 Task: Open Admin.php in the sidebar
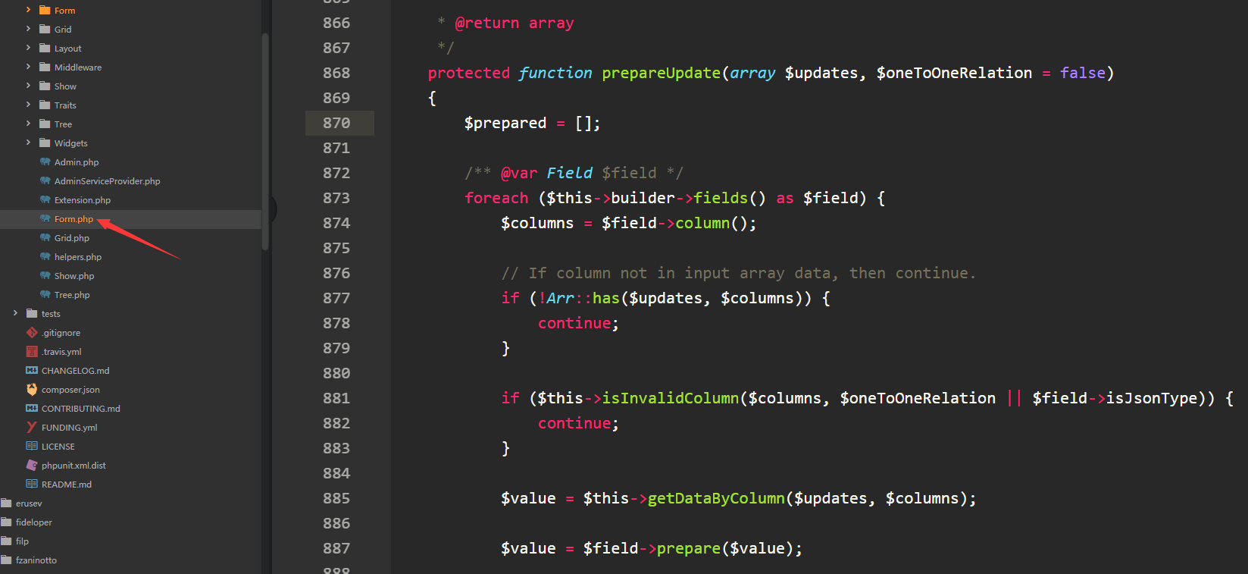[x=77, y=162]
